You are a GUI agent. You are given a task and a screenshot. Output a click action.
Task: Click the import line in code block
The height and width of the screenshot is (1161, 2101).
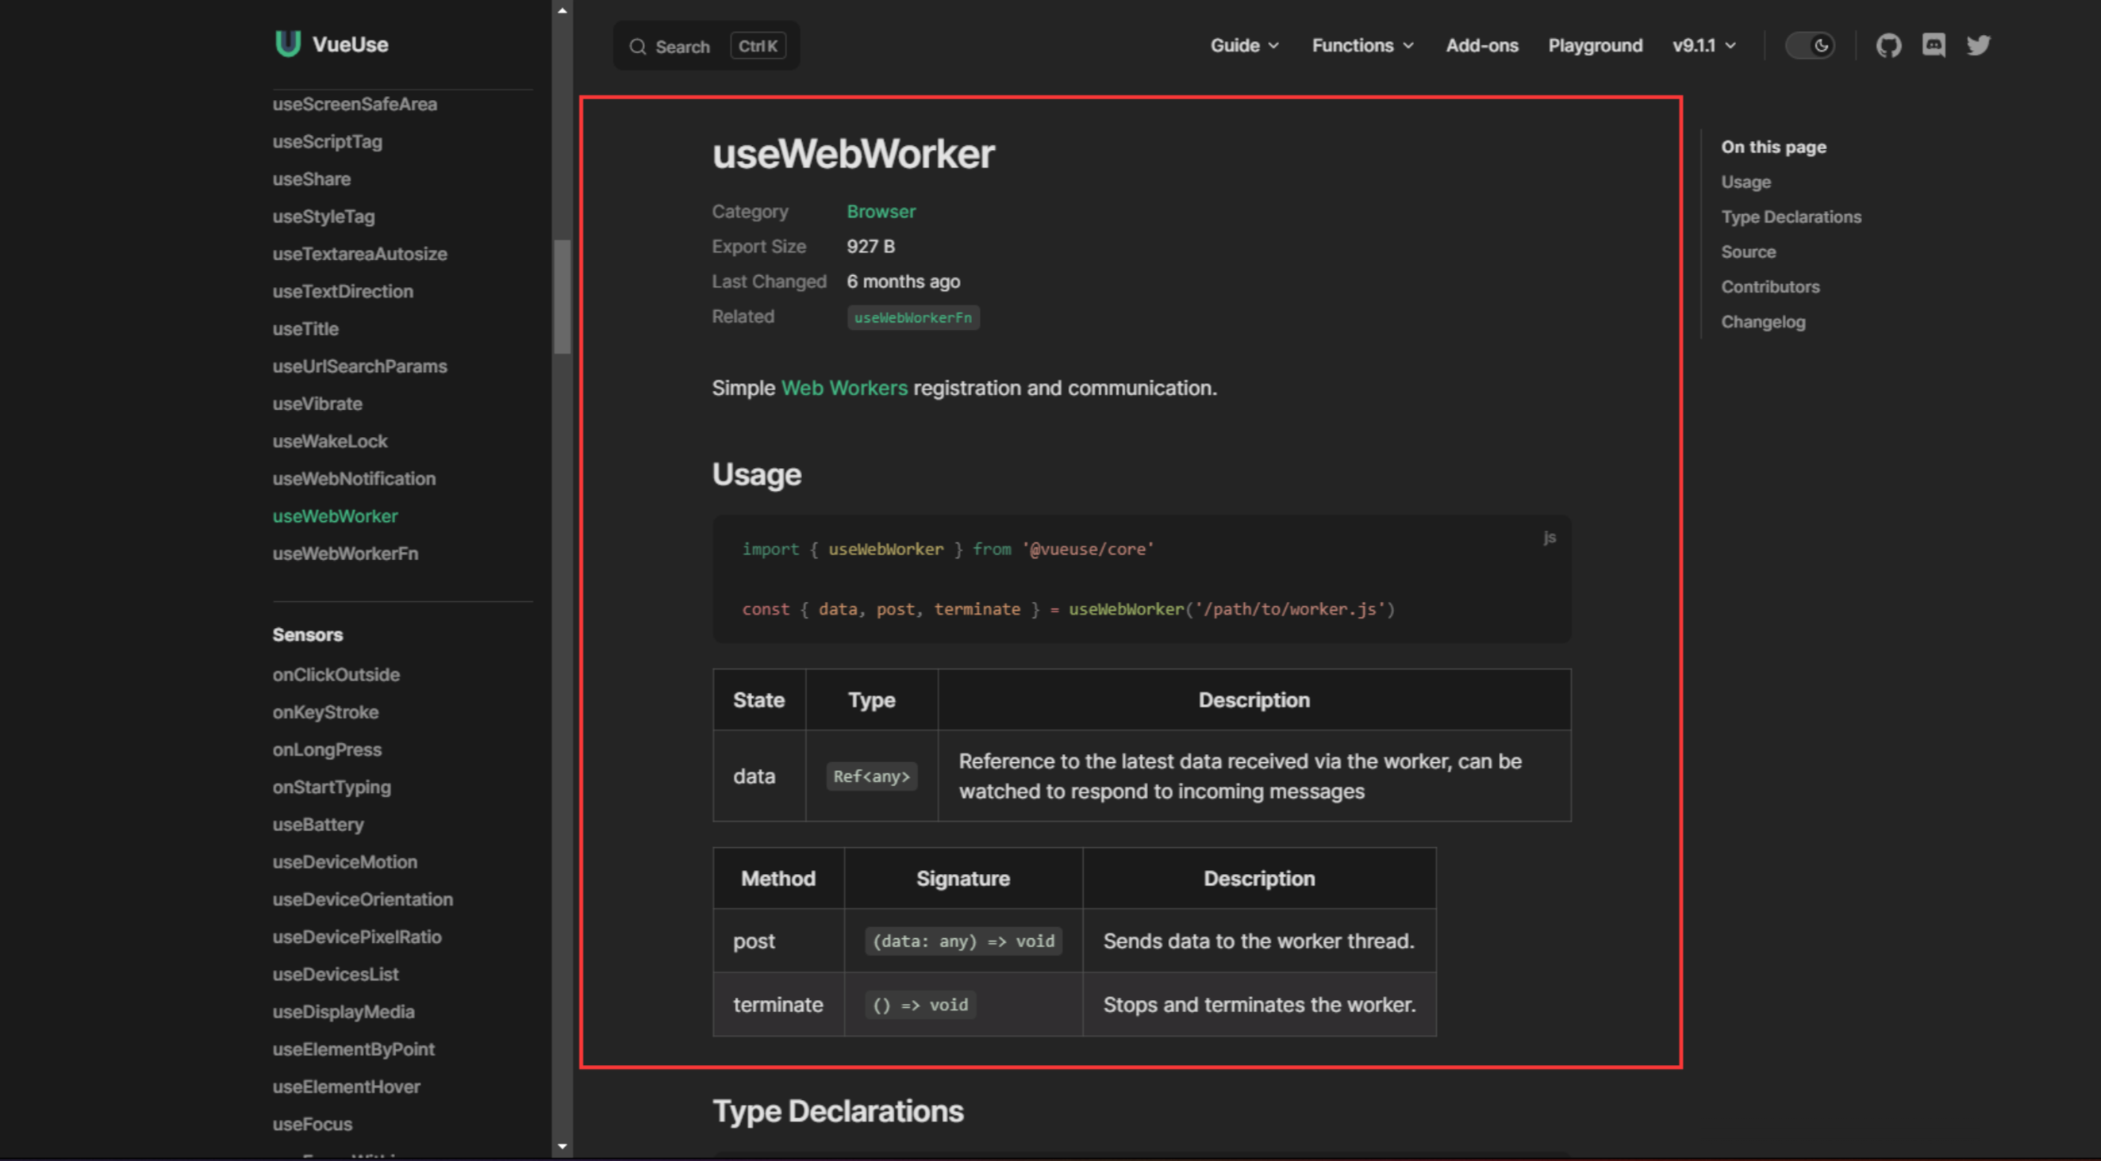coord(947,550)
